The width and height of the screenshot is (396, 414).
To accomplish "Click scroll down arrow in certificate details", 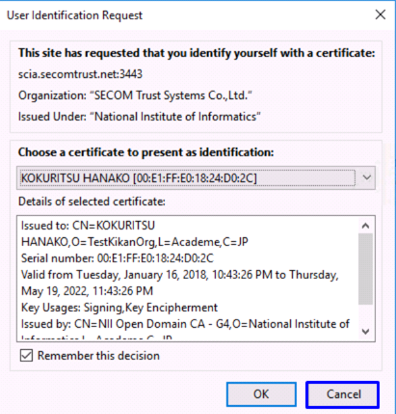I will pyautogui.click(x=365, y=331).
